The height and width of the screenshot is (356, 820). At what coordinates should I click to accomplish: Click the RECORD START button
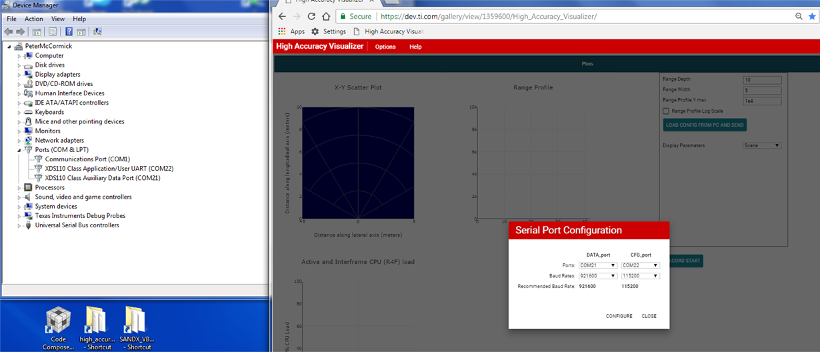coord(685,261)
